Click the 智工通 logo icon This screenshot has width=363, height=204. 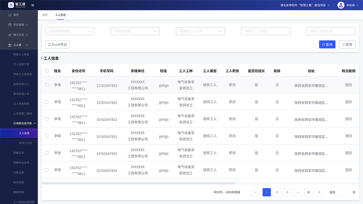click(x=11, y=5)
